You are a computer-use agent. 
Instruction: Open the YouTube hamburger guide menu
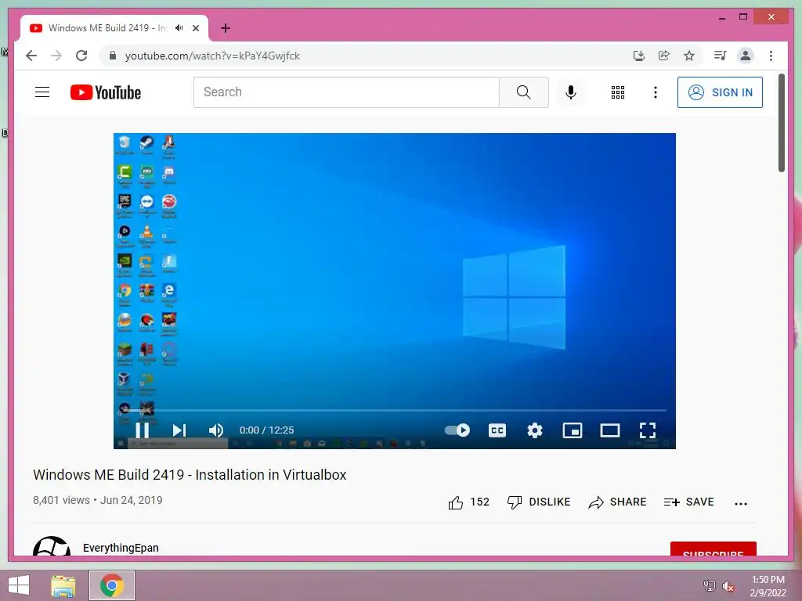point(42,92)
